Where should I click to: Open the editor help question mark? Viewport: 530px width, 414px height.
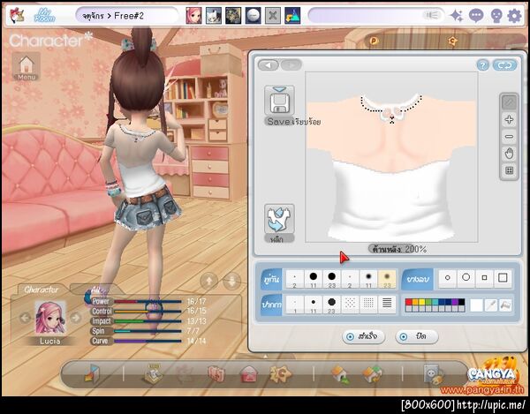pyautogui.click(x=482, y=65)
